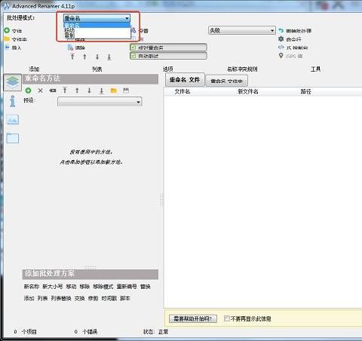Screen dimensions: 362x341
Task: Click the green add method icon
Action: (x=28, y=91)
